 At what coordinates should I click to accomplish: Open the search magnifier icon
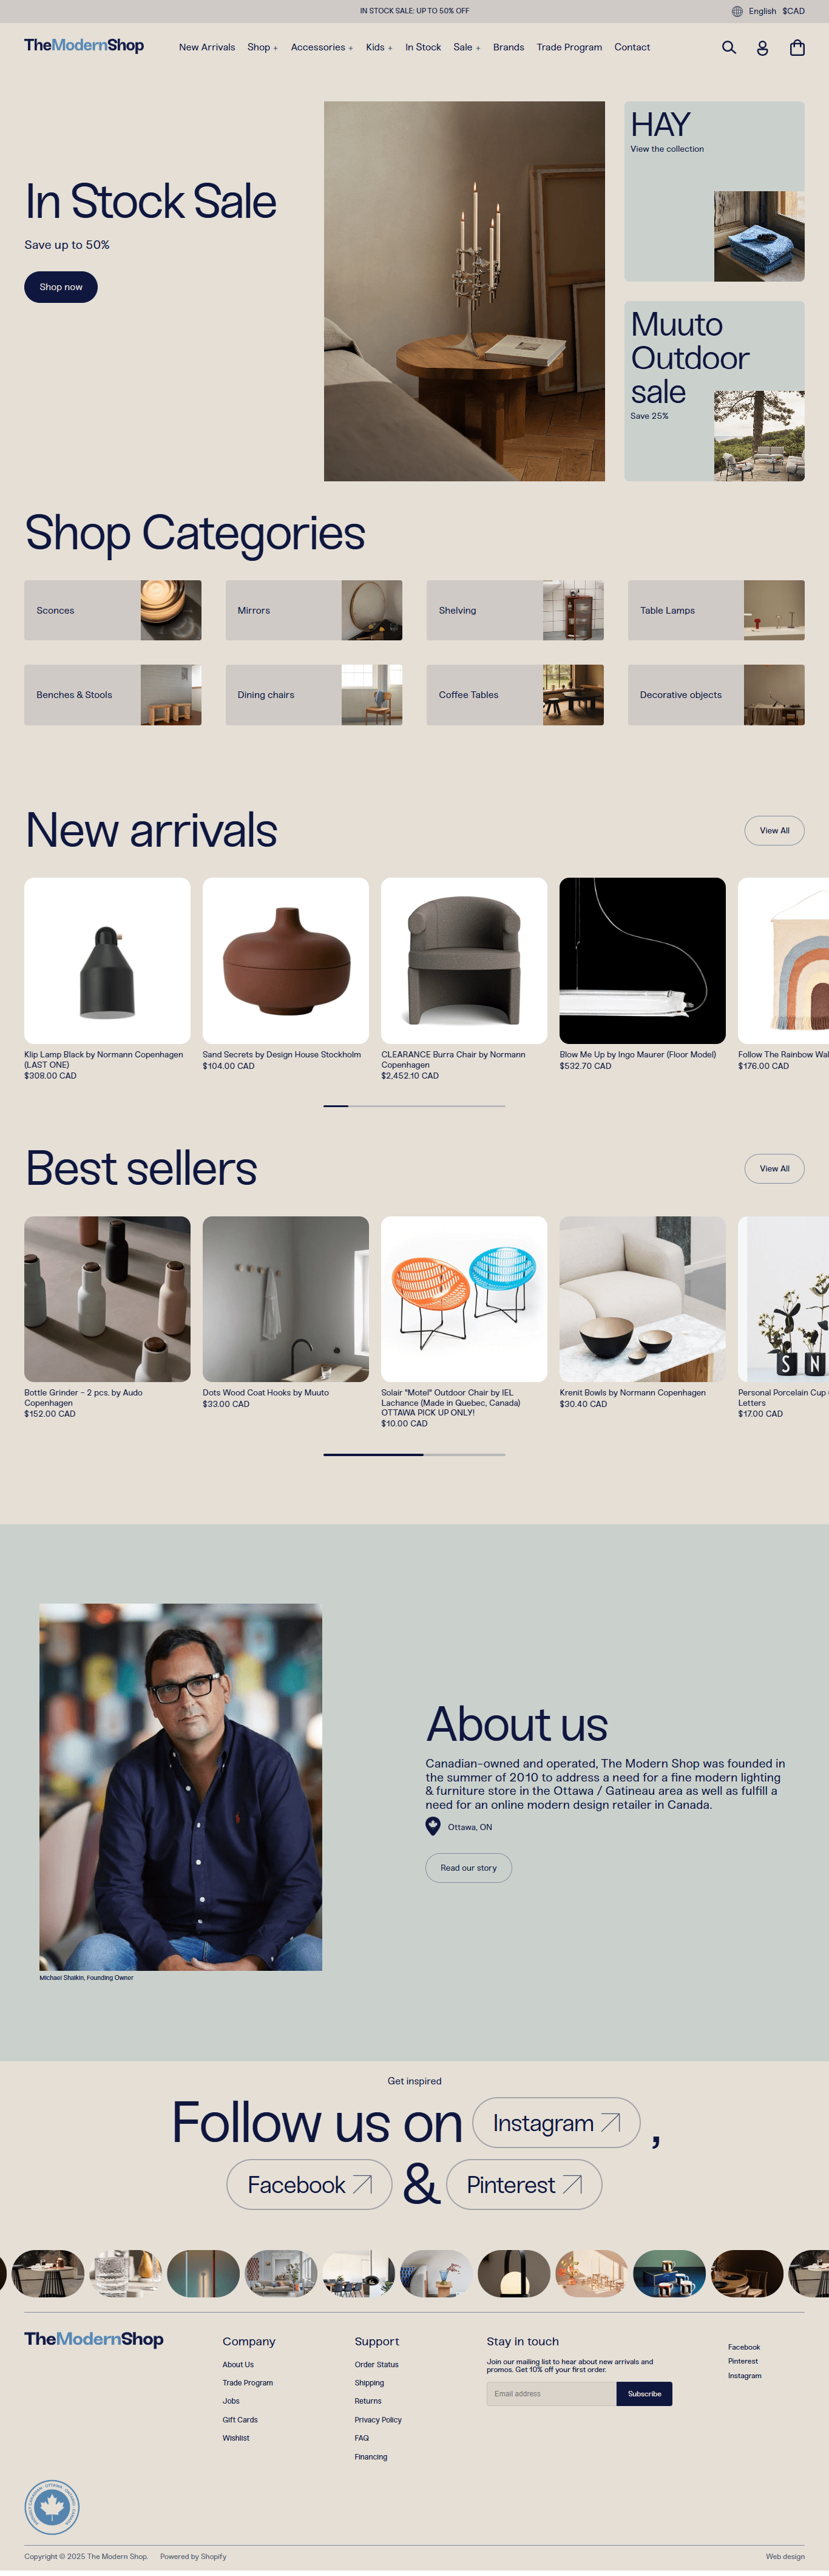tap(729, 47)
